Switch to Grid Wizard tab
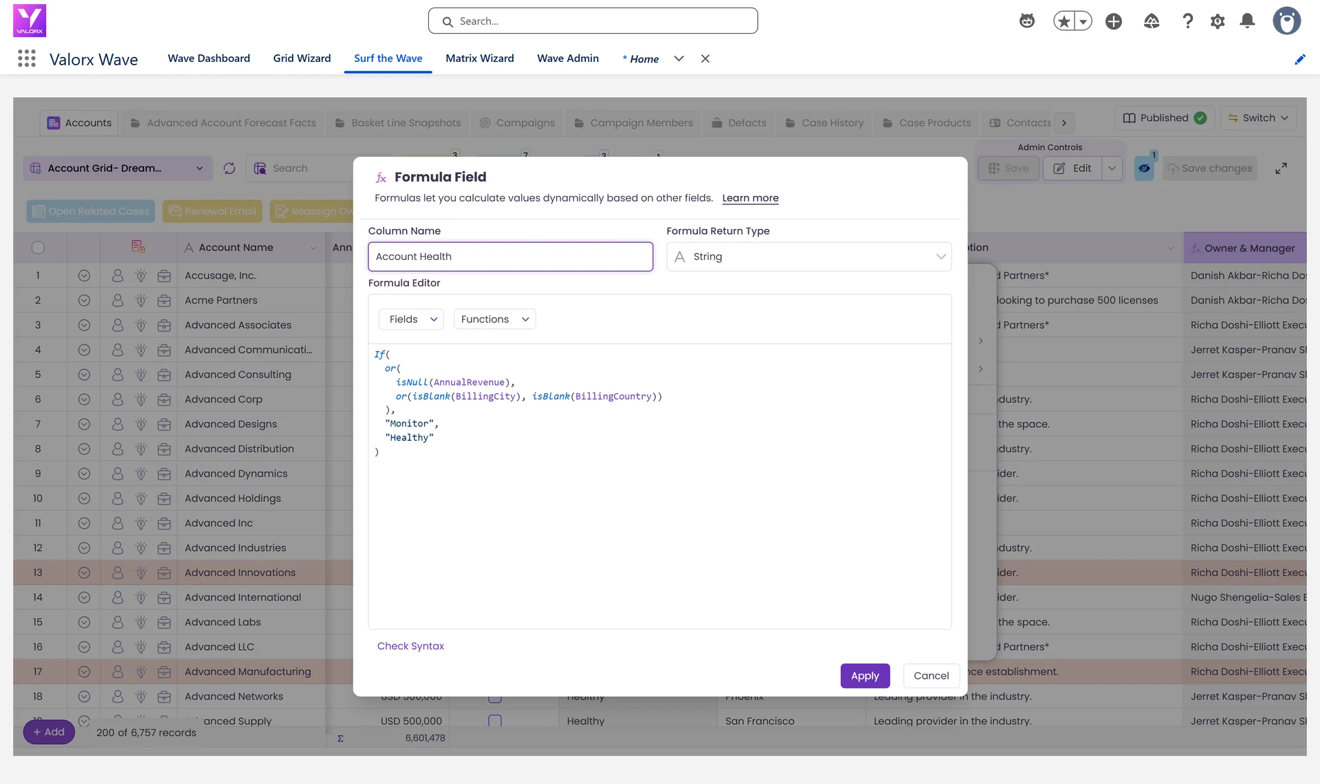1320x784 pixels. pos(302,58)
